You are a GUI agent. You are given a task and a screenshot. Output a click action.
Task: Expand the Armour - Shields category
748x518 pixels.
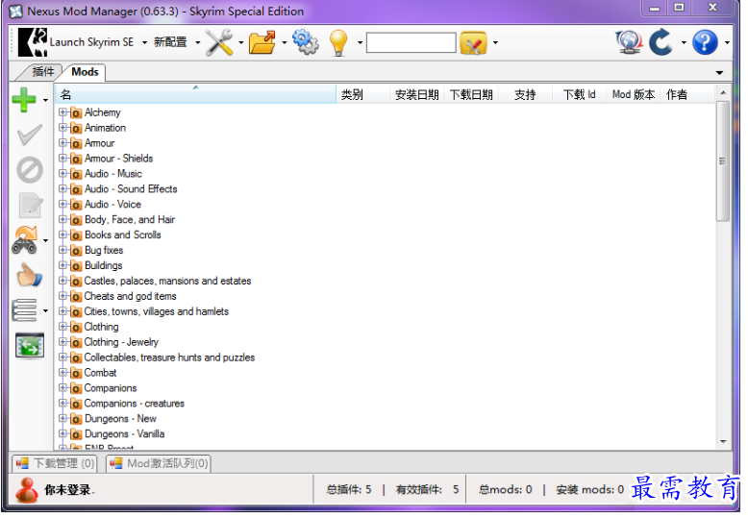(x=62, y=158)
